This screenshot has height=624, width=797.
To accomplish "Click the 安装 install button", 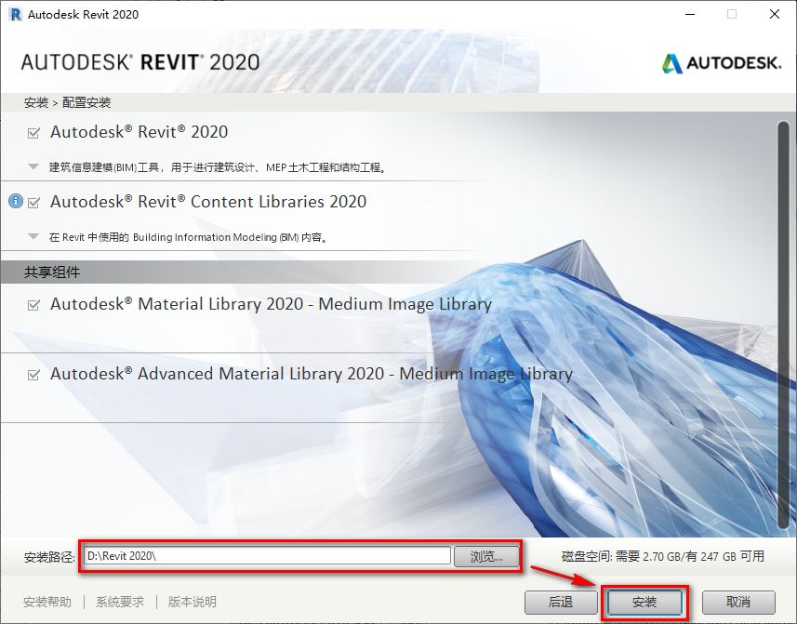I will click(x=644, y=602).
